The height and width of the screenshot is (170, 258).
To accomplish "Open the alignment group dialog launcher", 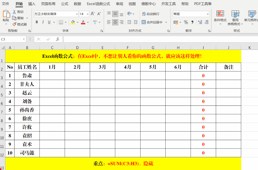I will pos(168,31).
